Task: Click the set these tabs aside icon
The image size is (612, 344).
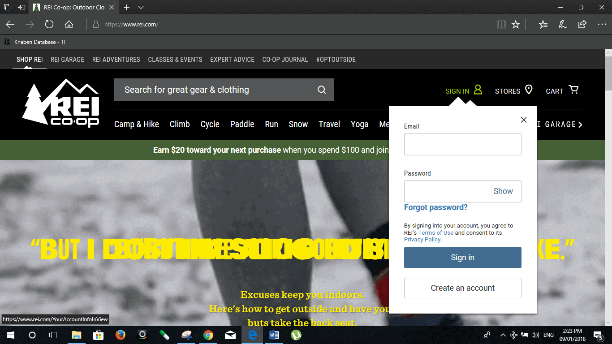Action: click(x=22, y=7)
